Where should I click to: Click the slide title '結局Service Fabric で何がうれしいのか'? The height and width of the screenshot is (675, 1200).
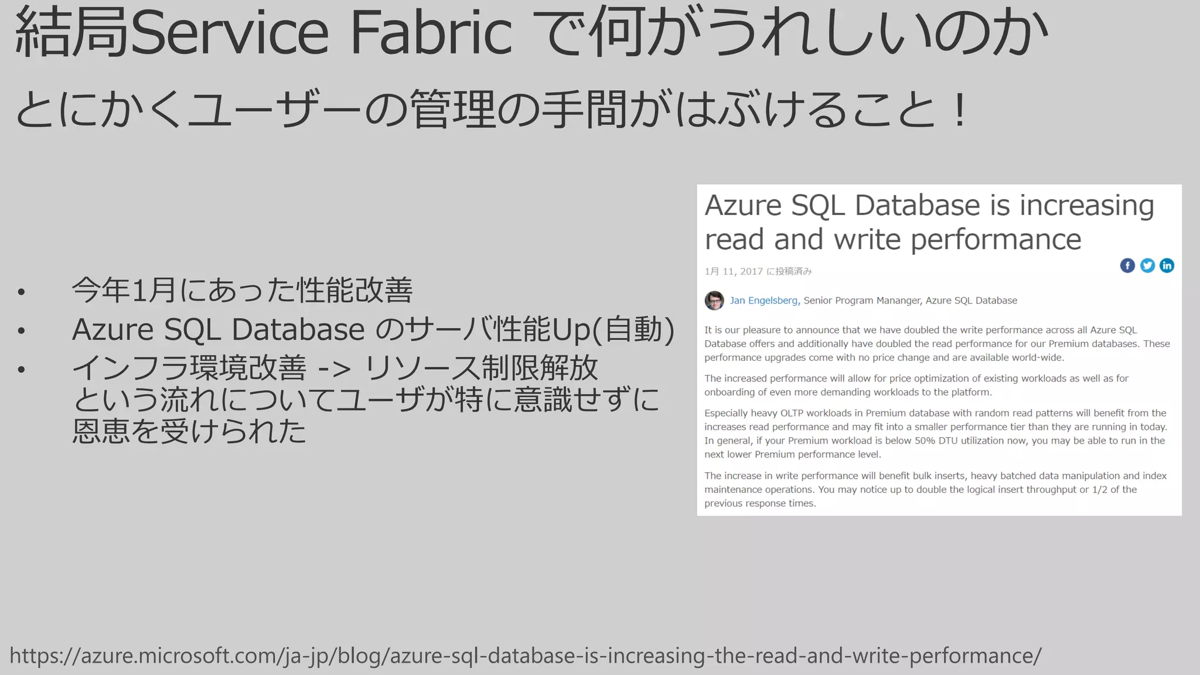[x=530, y=32]
